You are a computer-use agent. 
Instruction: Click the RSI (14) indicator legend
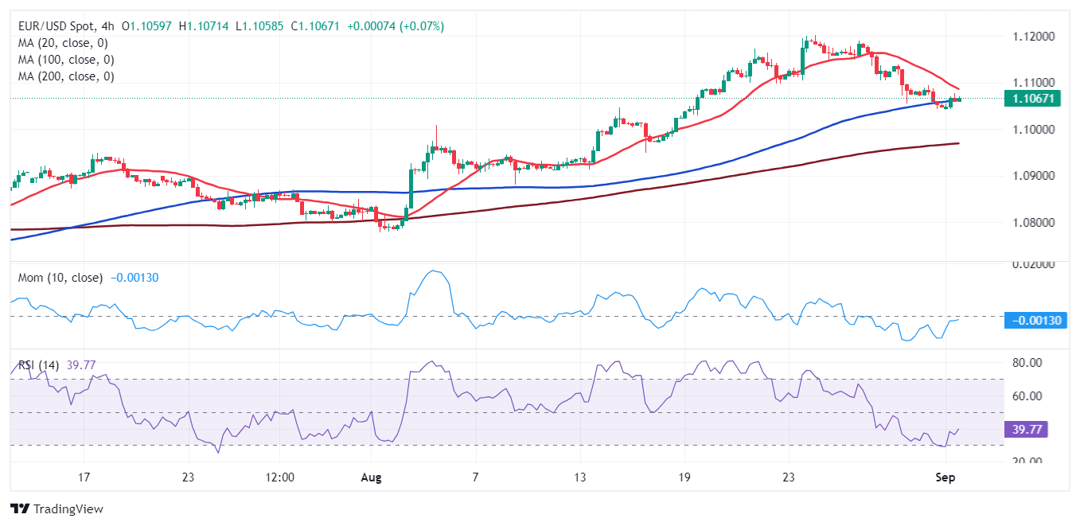37,364
